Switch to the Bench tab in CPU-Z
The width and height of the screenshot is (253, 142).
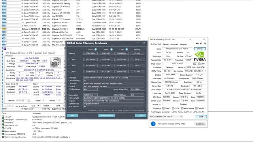[45, 53]
